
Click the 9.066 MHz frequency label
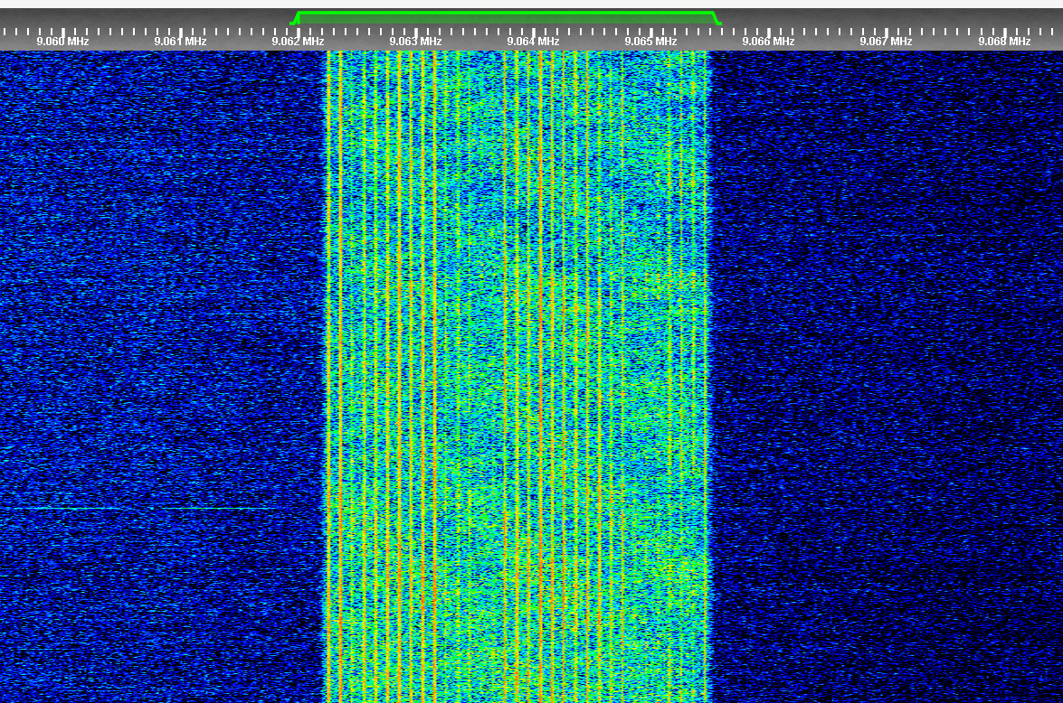(768, 42)
